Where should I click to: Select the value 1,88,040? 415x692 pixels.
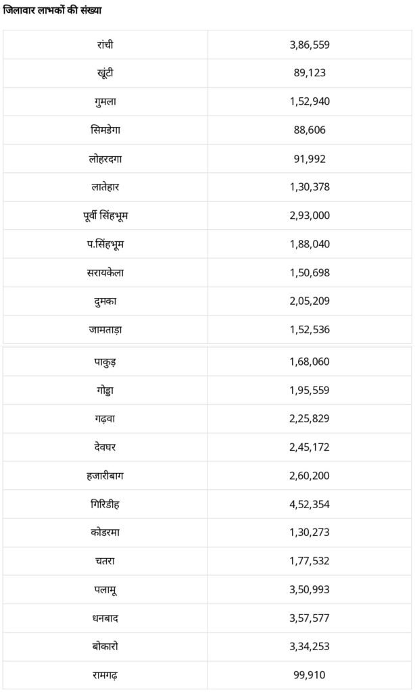[309, 244]
